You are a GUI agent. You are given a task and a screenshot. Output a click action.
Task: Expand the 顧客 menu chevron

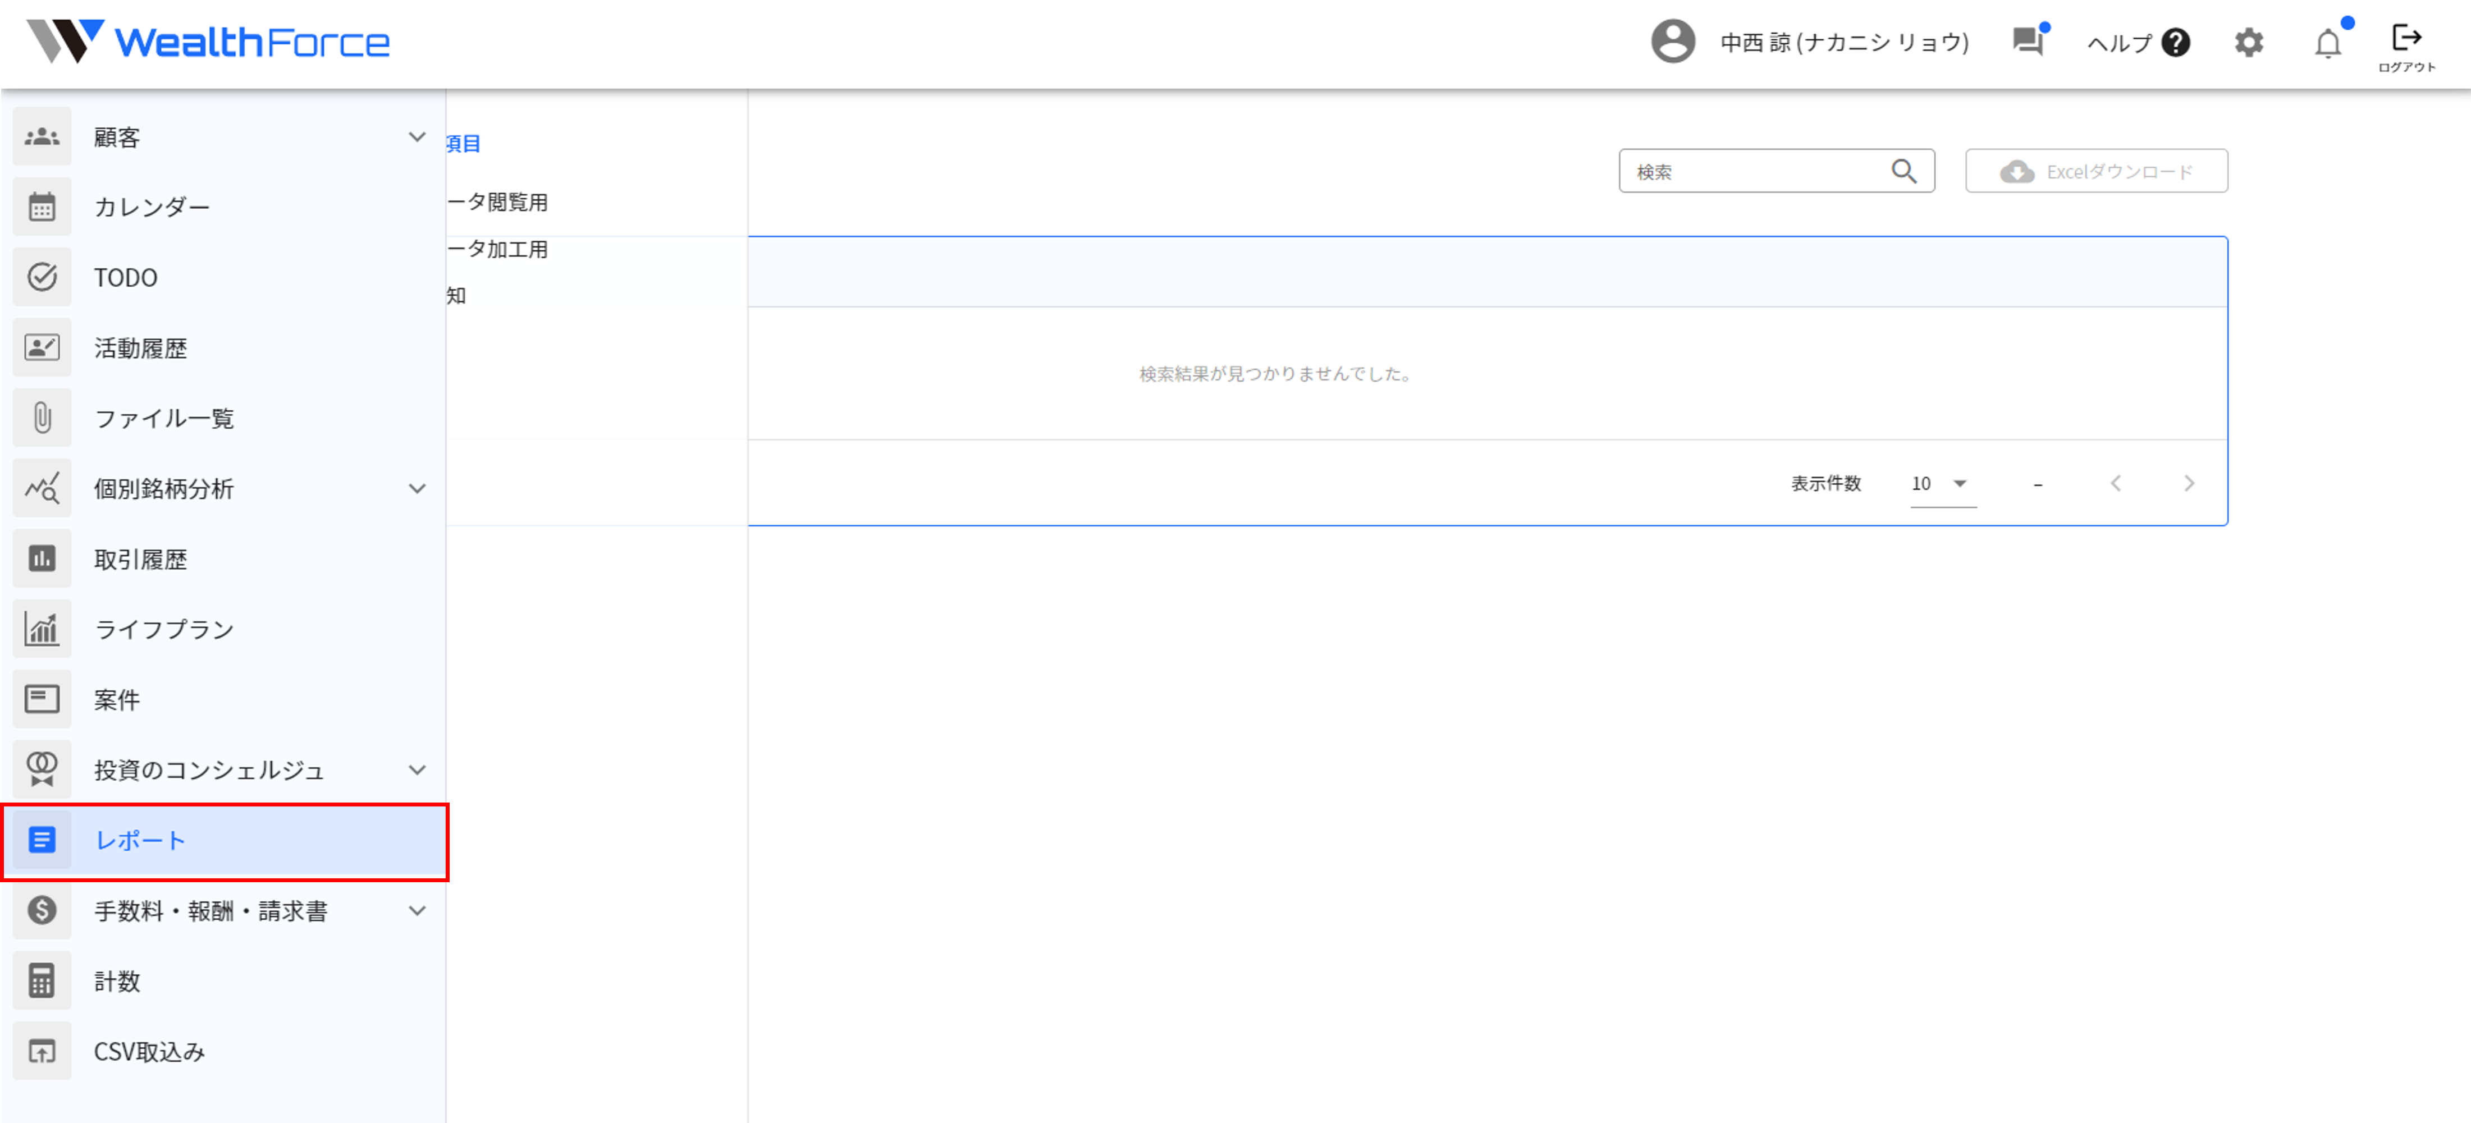pyautogui.click(x=417, y=137)
